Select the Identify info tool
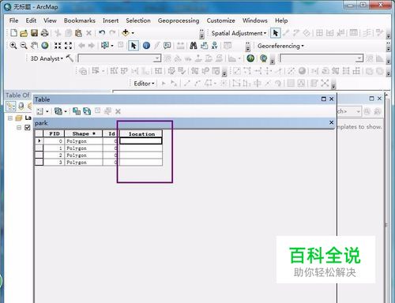Viewport: 395px width, 303px height. [146, 46]
